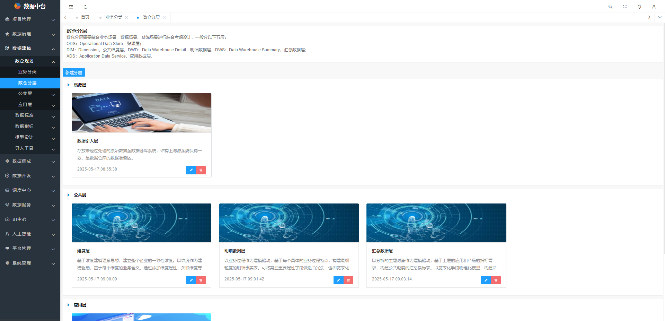The width and height of the screenshot is (665, 321).
Task: Switch to the 业务分类 tab
Action: pos(114,17)
